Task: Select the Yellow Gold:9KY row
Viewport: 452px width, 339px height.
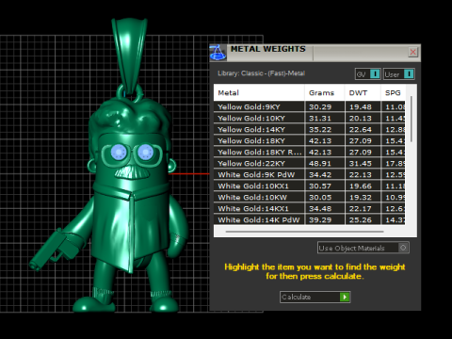Action: [x=309, y=106]
